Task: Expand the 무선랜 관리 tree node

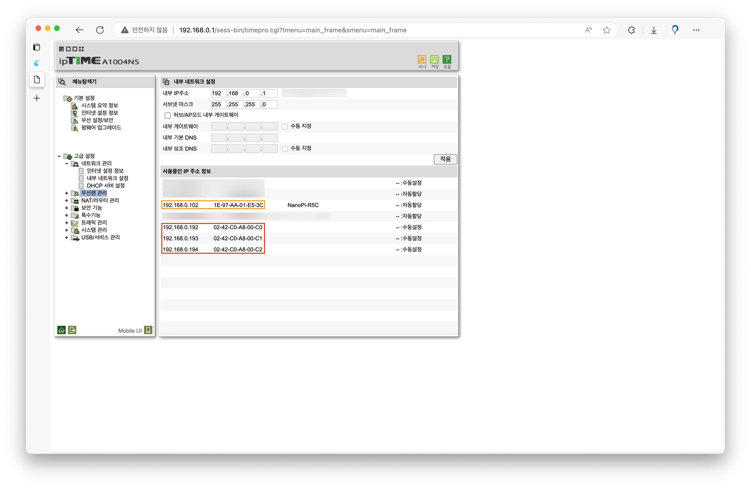Action: tap(66, 193)
